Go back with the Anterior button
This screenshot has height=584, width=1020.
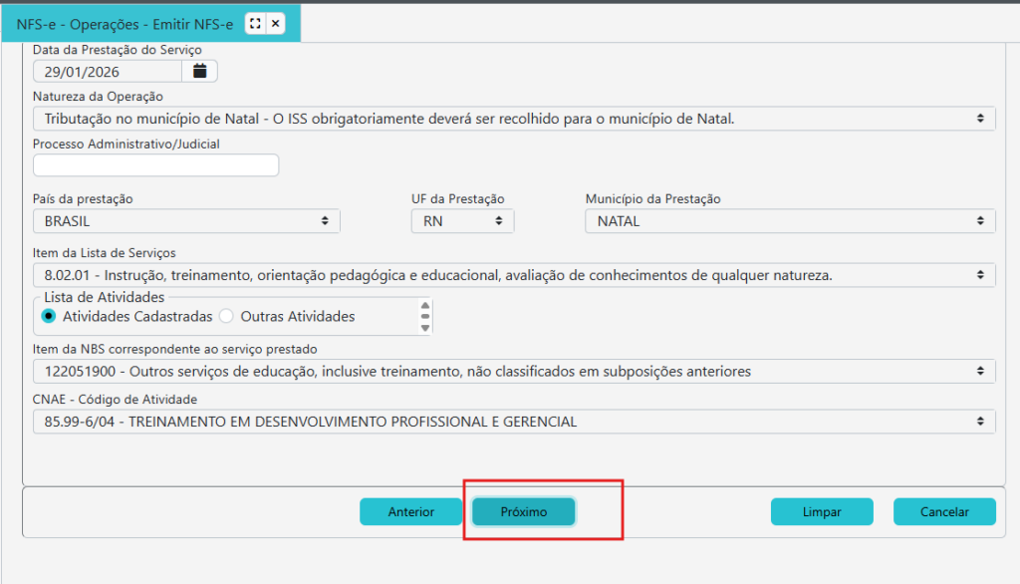click(411, 511)
